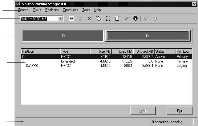The height and width of the screenshot is (126, 198).
Task: Click the PartitionMagic title bar app icon
Action: click(x=18, y=4)
